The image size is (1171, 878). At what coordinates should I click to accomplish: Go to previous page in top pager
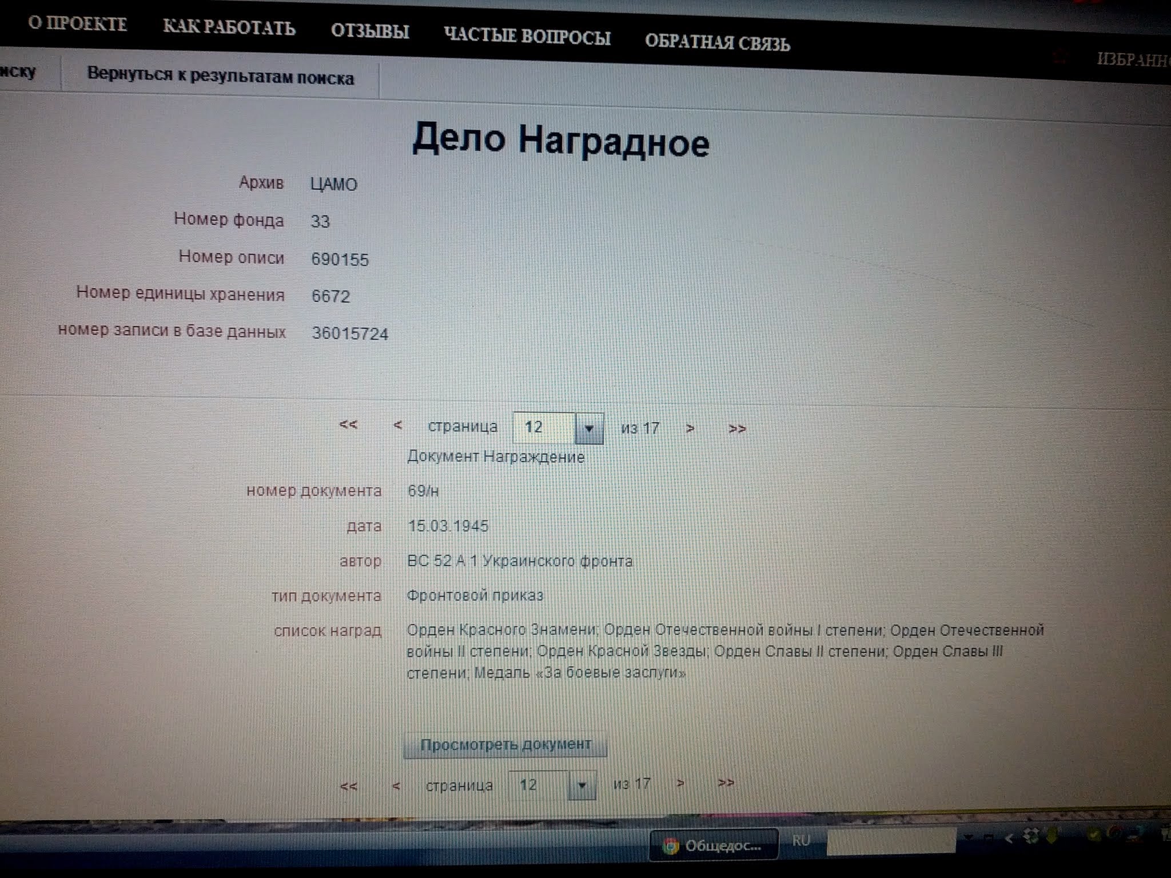coord(398,425)
